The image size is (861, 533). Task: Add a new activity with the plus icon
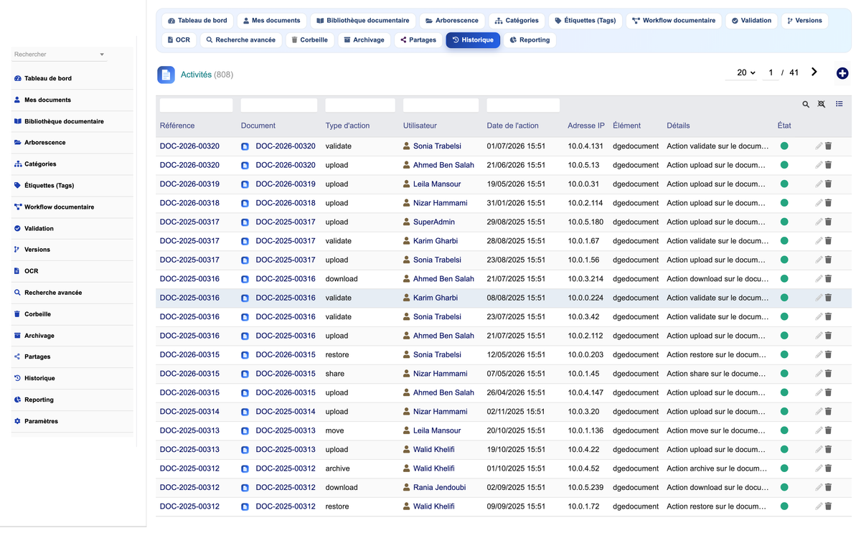click(842, 73)
